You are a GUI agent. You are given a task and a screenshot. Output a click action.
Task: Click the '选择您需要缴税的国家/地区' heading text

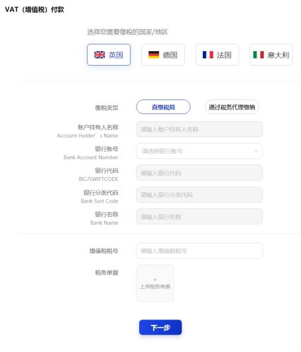(127, 32)
